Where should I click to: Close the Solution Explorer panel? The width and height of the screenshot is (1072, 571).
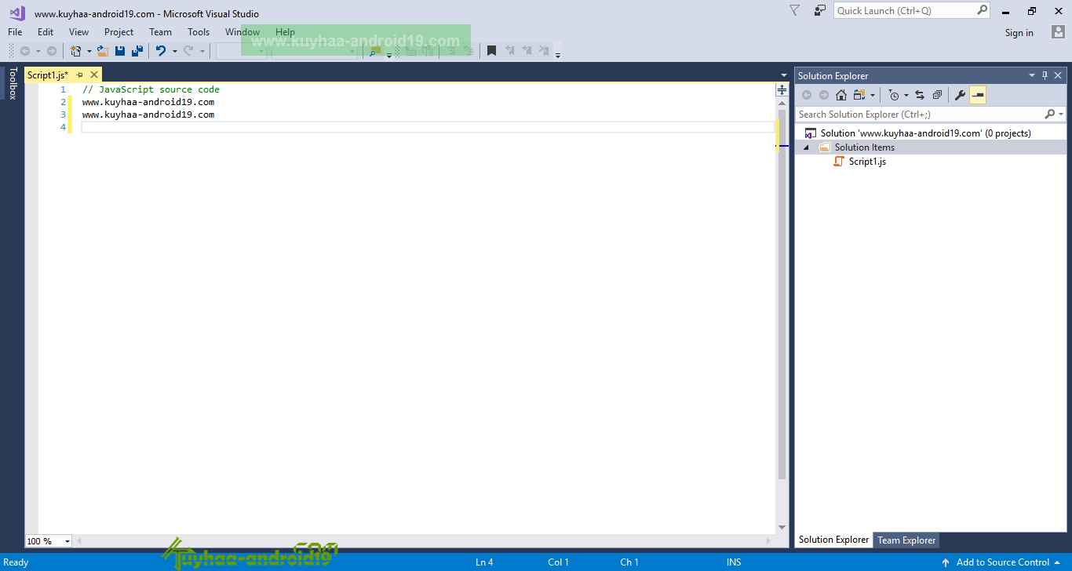tap(1058, 75)
